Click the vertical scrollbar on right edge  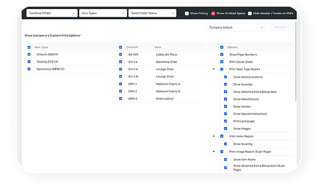pyautogui.click(x=296, y=62)
